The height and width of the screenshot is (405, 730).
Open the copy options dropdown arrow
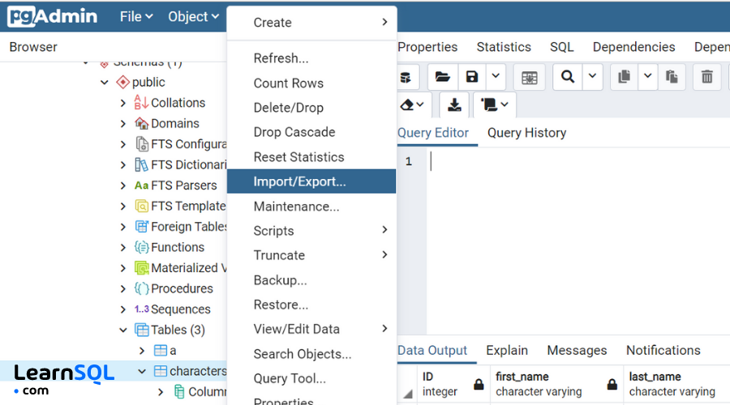(647, 77)
